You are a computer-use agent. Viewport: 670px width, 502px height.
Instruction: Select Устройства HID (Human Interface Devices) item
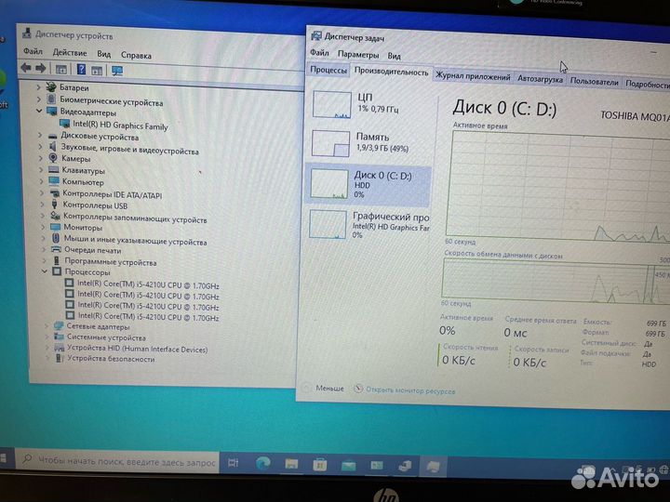coord(137,349)
